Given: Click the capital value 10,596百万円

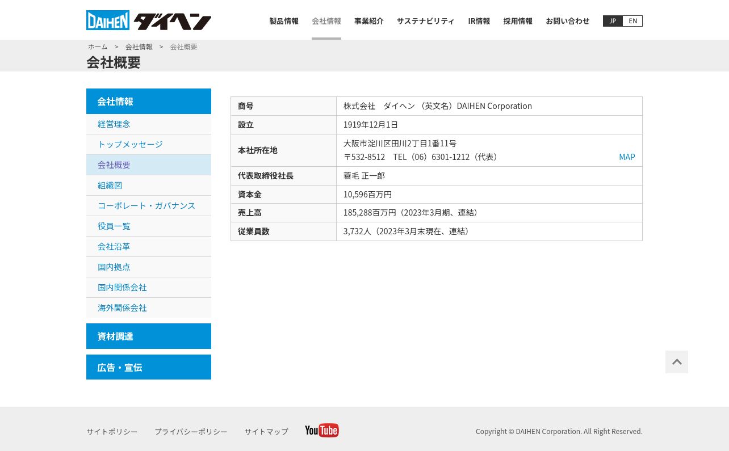Looking at the screenshot, I should [x=368, y=195].
